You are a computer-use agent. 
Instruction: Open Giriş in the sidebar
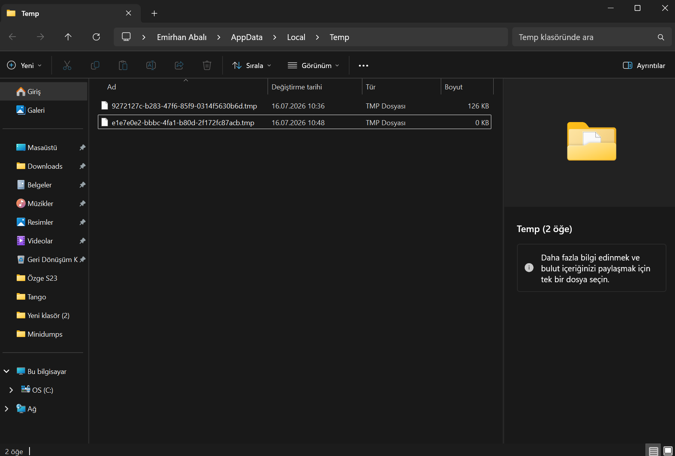point(43,92)
